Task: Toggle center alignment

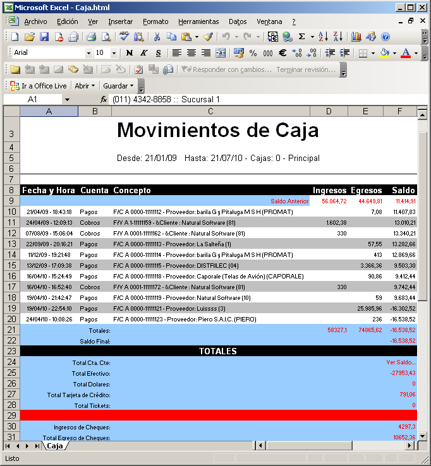Action: [x=191, y=53]
